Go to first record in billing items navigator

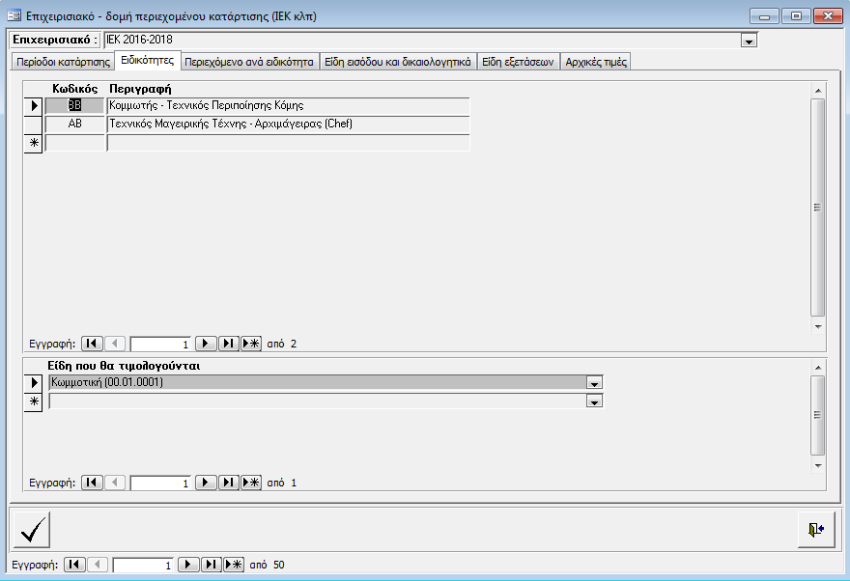[x=92, y=483]
